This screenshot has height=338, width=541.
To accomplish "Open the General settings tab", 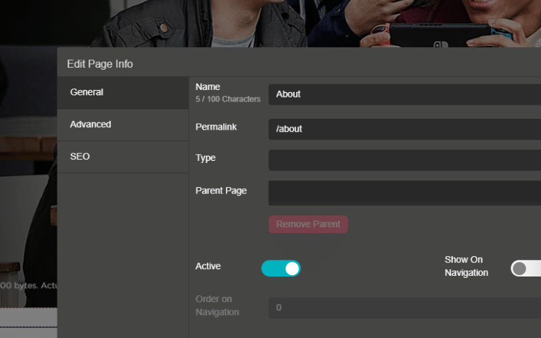I will point(123,93).
